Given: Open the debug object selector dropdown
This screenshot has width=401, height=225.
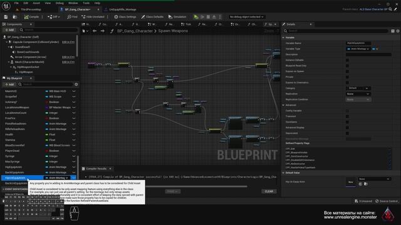Looking at the screenshot, I should 246,17.
